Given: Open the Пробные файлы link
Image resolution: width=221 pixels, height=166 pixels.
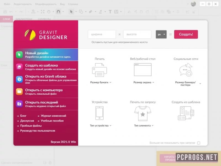Looking at the screenshot, I should point(31,126).
